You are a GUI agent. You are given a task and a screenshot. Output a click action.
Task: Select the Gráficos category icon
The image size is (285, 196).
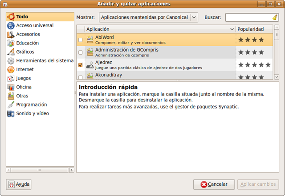(x=11, y=52)
